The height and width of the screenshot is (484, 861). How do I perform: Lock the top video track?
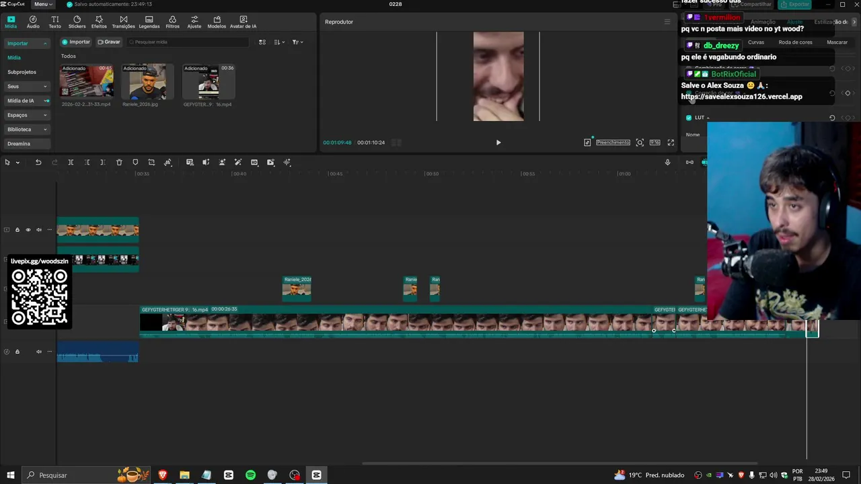point(17,230)
